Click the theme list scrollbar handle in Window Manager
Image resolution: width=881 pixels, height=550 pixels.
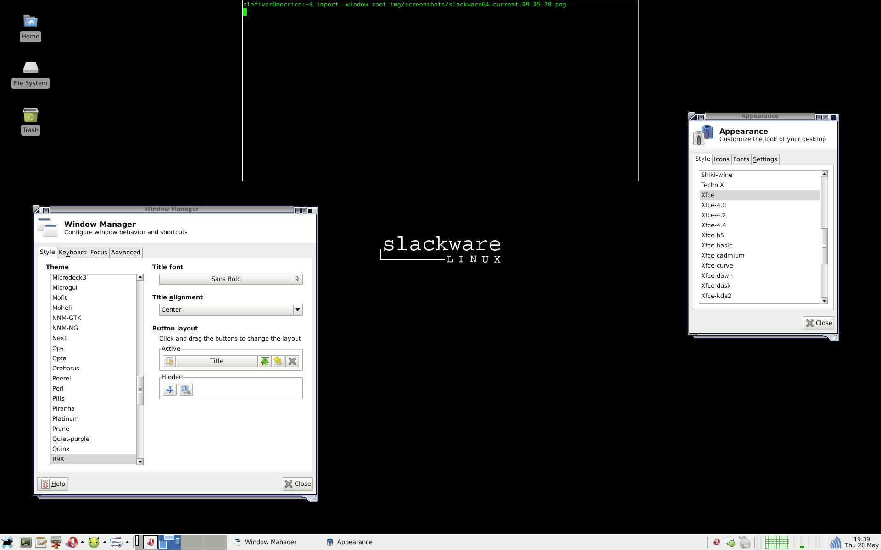tap(140, 390)
